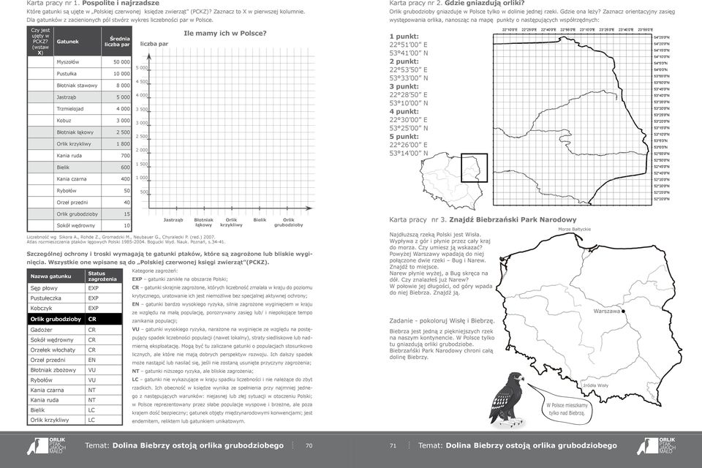Image resolution: width=702 pixels, height=468 pixels.
Task: Click the 'Gadożer' row
Action: pos(75,330)
